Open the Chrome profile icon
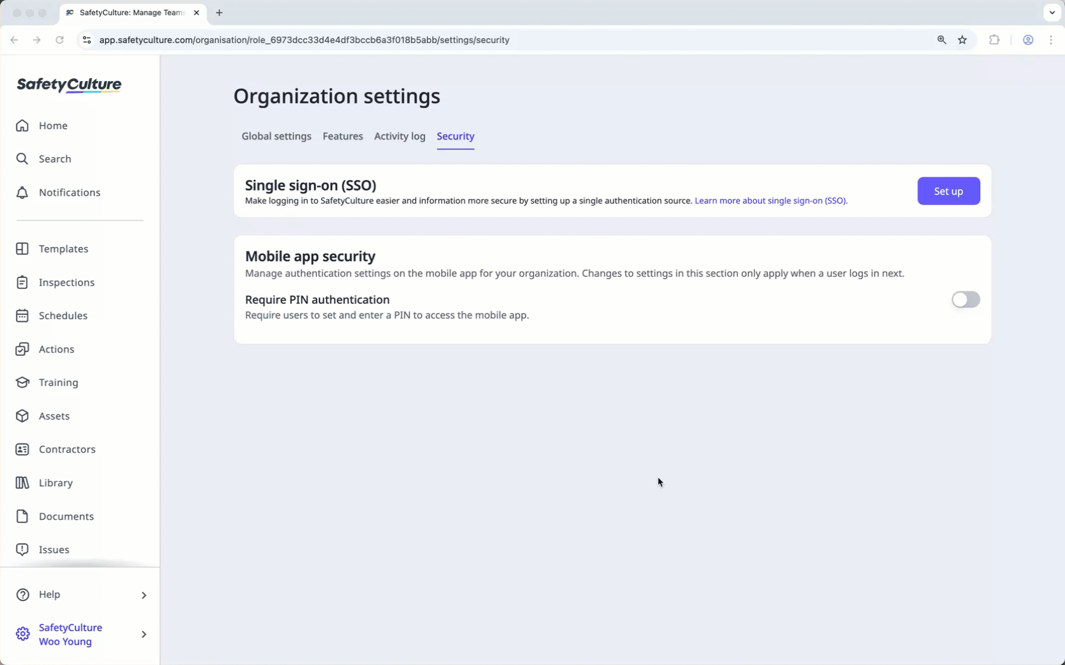Screen dimensions: 1065x665 coord(1028,40)
